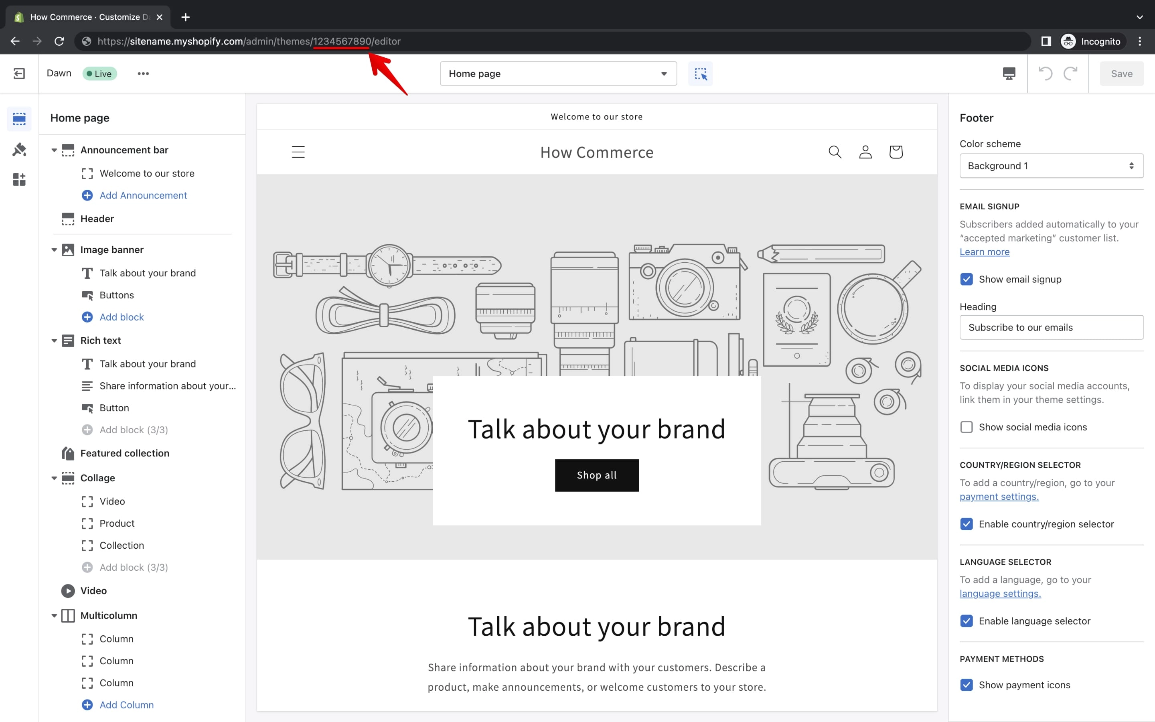Open App embeds sidebar icon
This screenshot has height=722, width=1155.
tap(19, 180)
